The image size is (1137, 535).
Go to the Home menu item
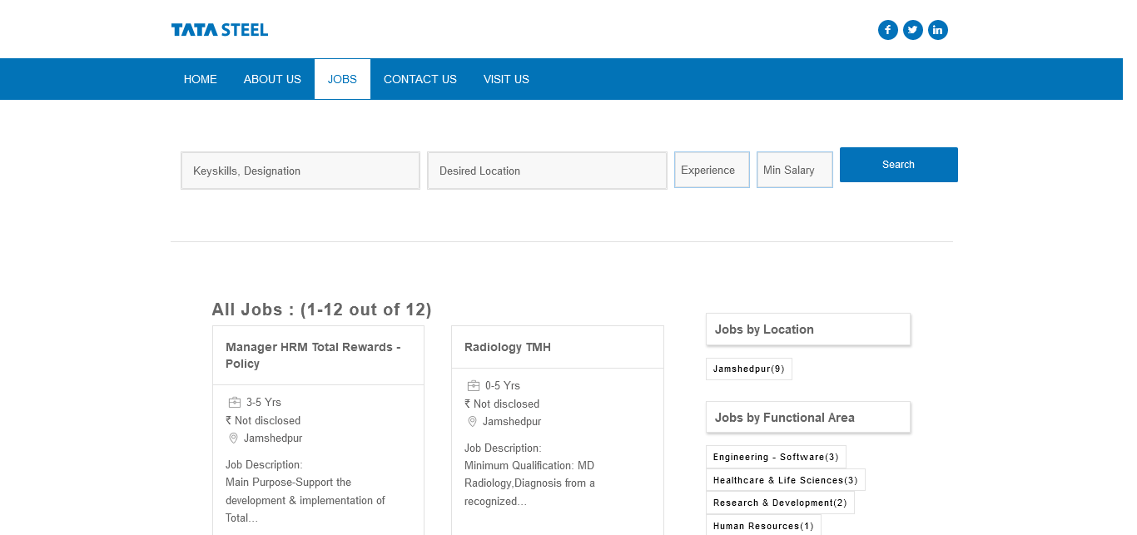(x=201, y=79)
